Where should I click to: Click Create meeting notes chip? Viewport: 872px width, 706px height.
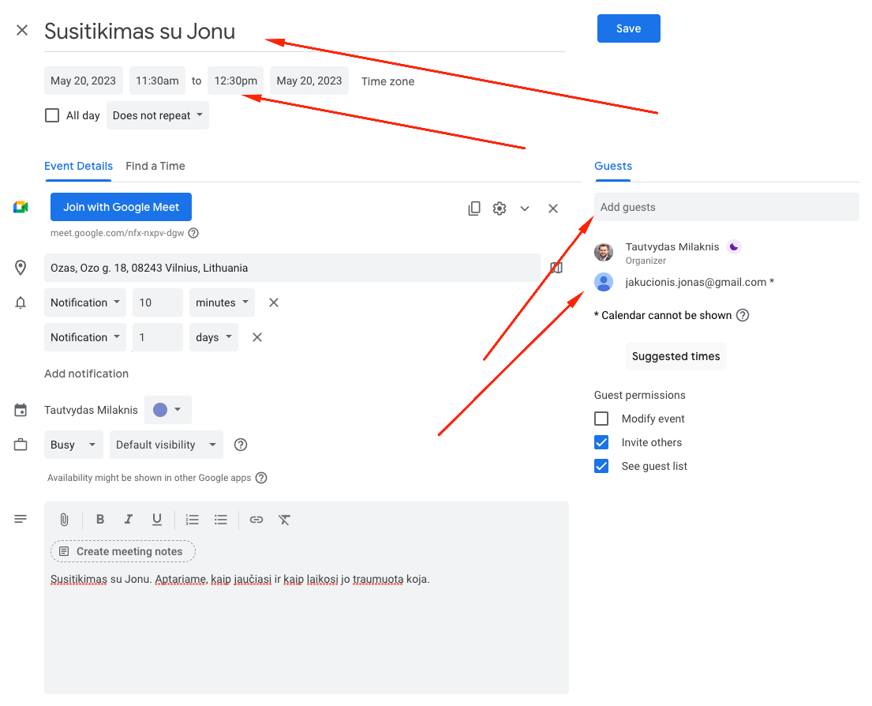click(123, 551)
